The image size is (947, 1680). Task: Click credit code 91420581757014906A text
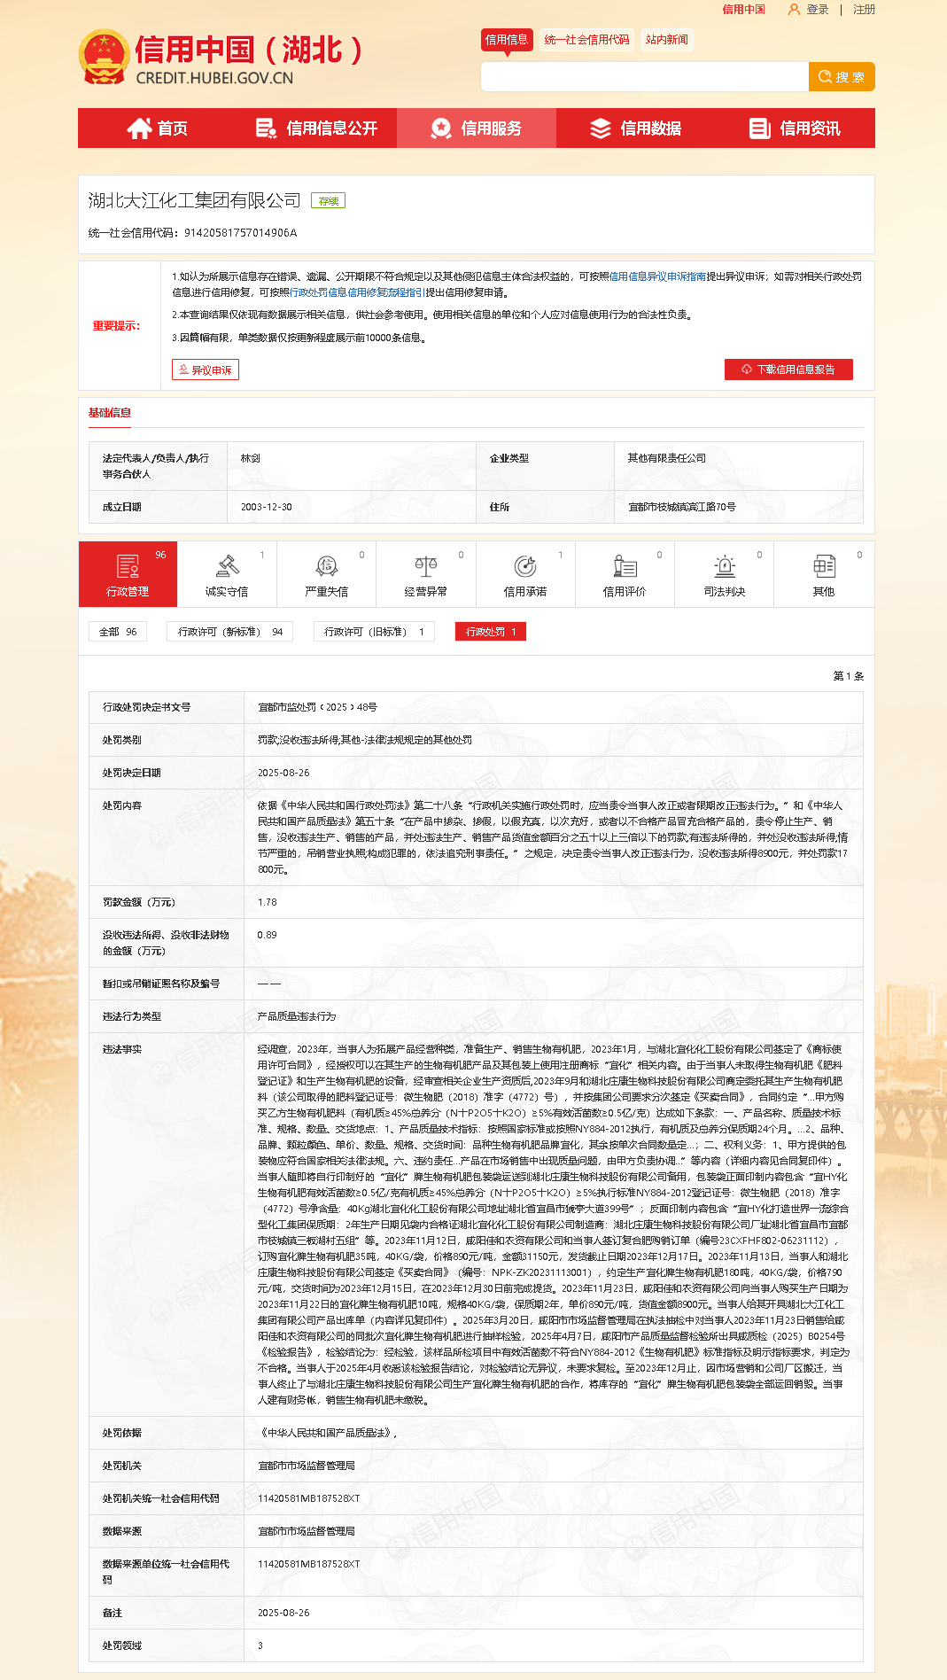(241, 233)
